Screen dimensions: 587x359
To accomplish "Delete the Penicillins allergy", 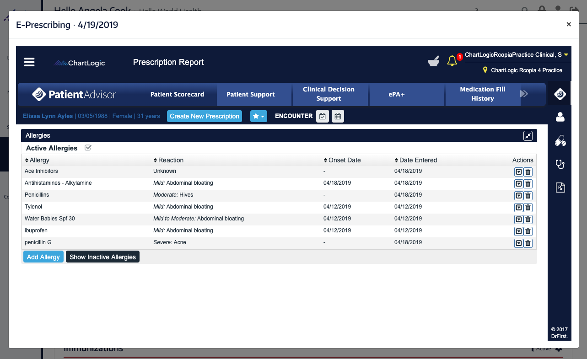I will (x=528, y=196).
